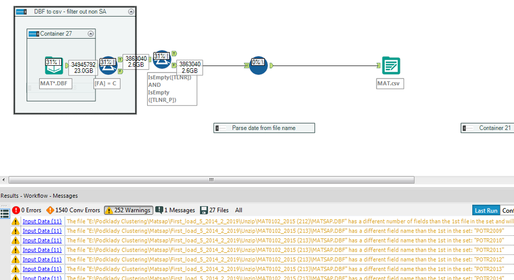514x280 pixels.
Task: Select the MAT.csv Output Data tool icon
Action: (x=391, y=66)
